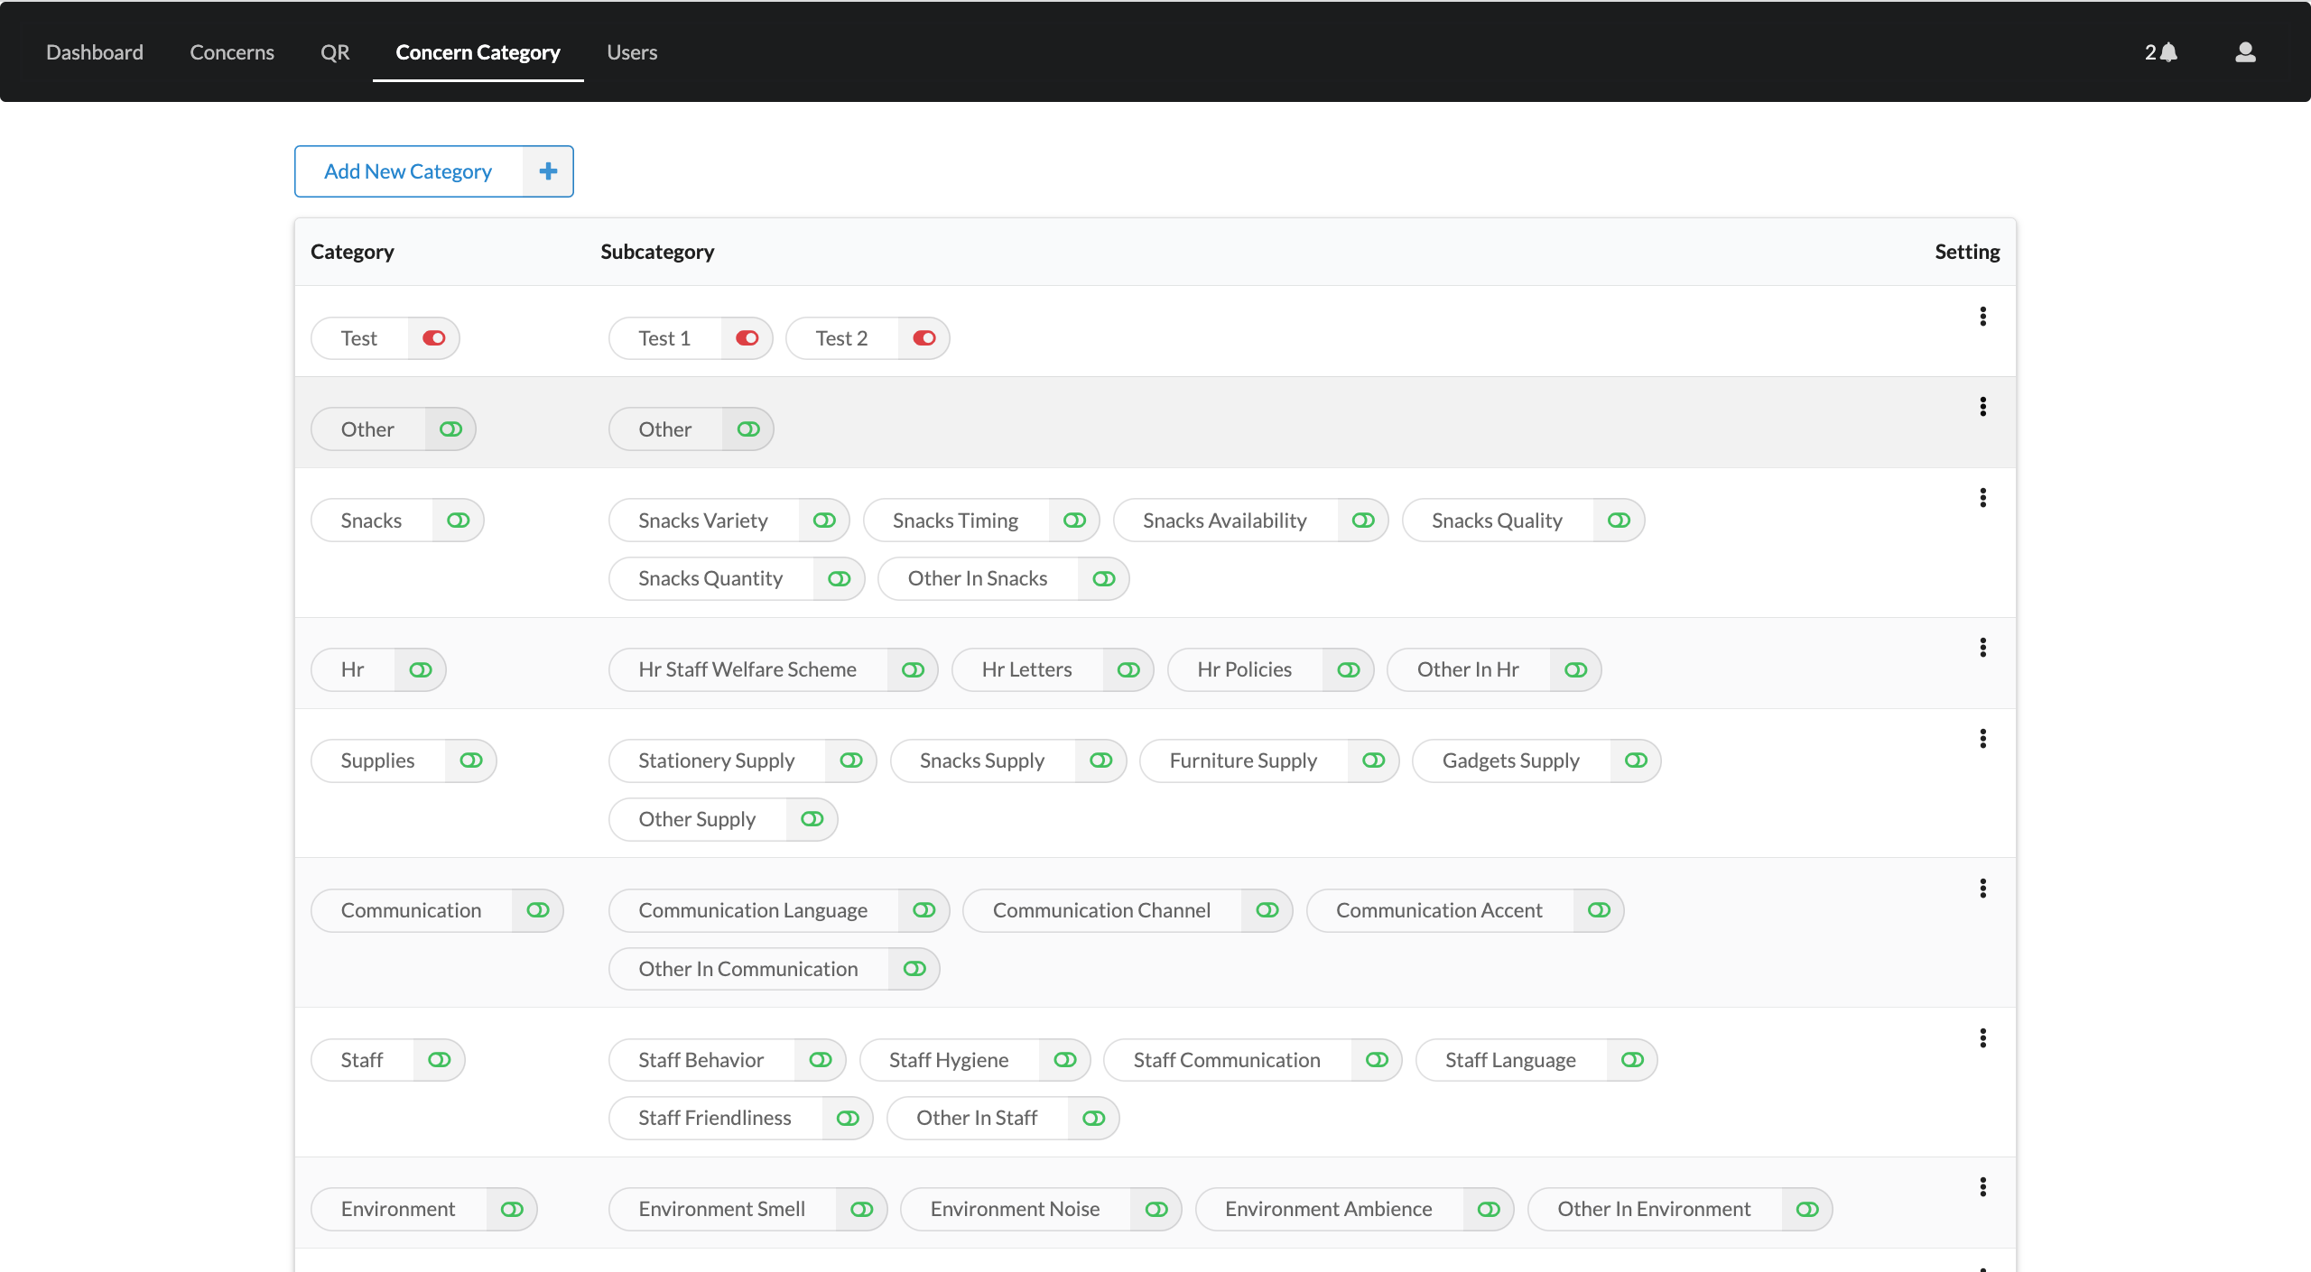2311x1272 pixels.
Task: Toggle Snacks Quantity subcategory switch
Action: coord(840,579)
